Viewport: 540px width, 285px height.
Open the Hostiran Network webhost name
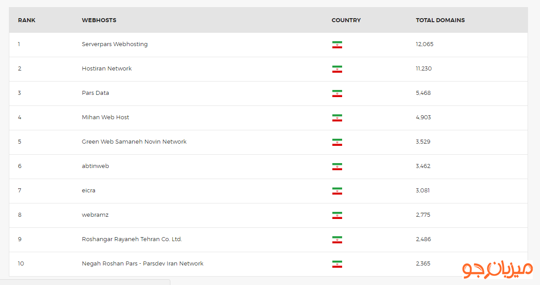[x=106, y=69]
